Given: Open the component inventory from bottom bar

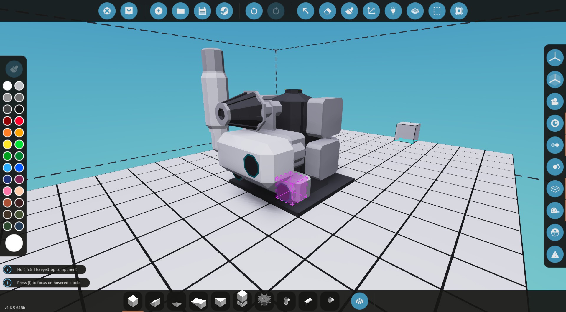Looking at the screenshot, I should 359,301.
